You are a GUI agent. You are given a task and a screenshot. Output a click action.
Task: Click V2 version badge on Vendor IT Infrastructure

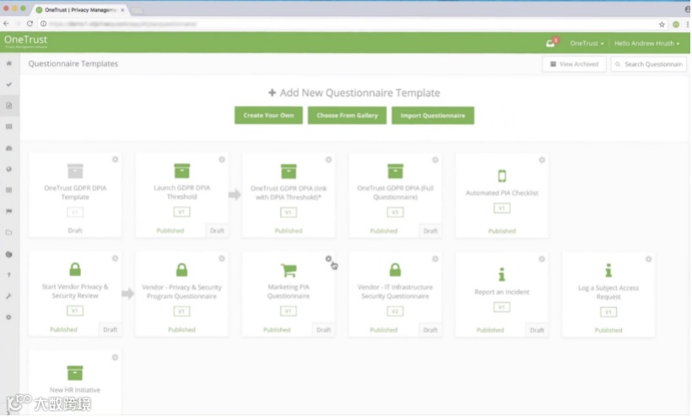[396, 311]
